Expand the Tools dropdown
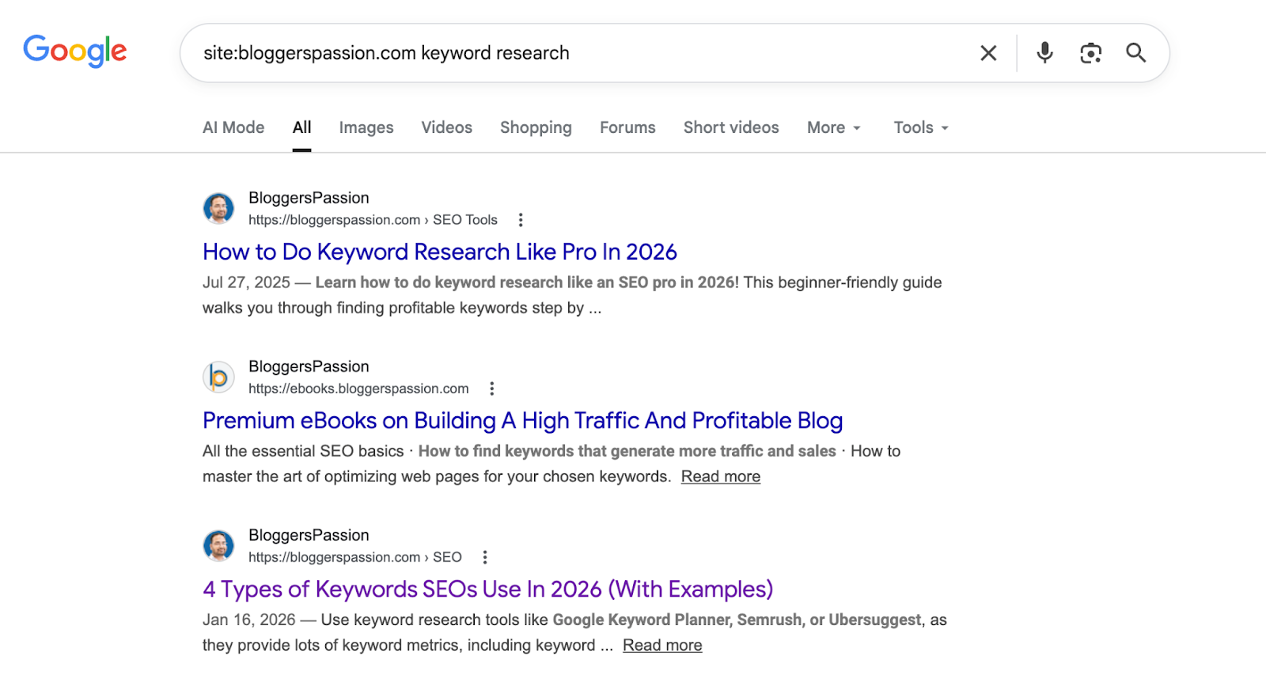1266x679 pixels. tap(920, 127)
